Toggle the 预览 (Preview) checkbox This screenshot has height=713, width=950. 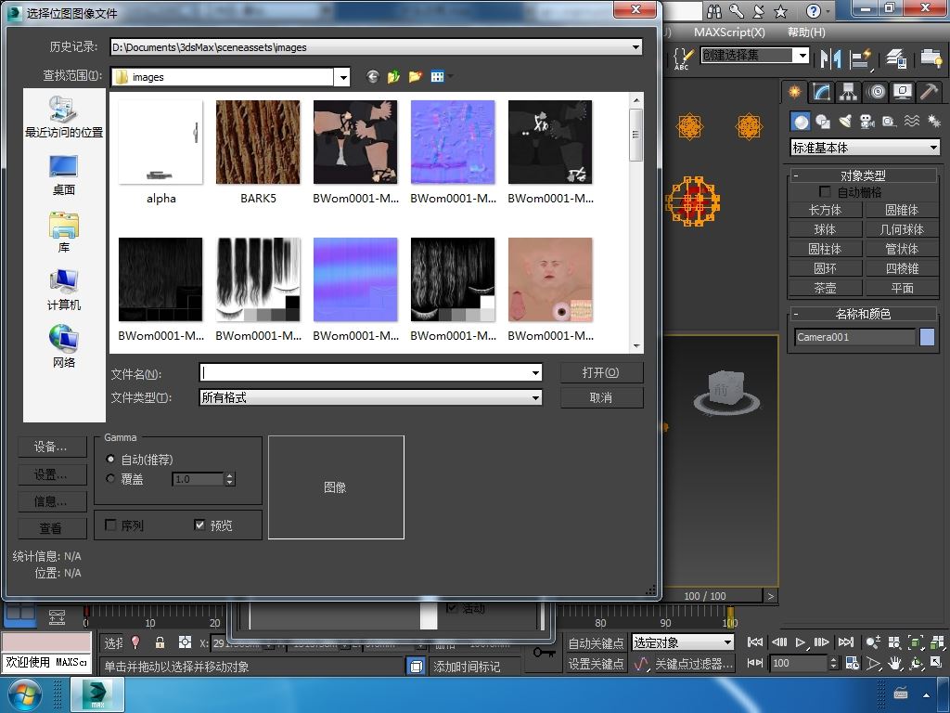199,525
